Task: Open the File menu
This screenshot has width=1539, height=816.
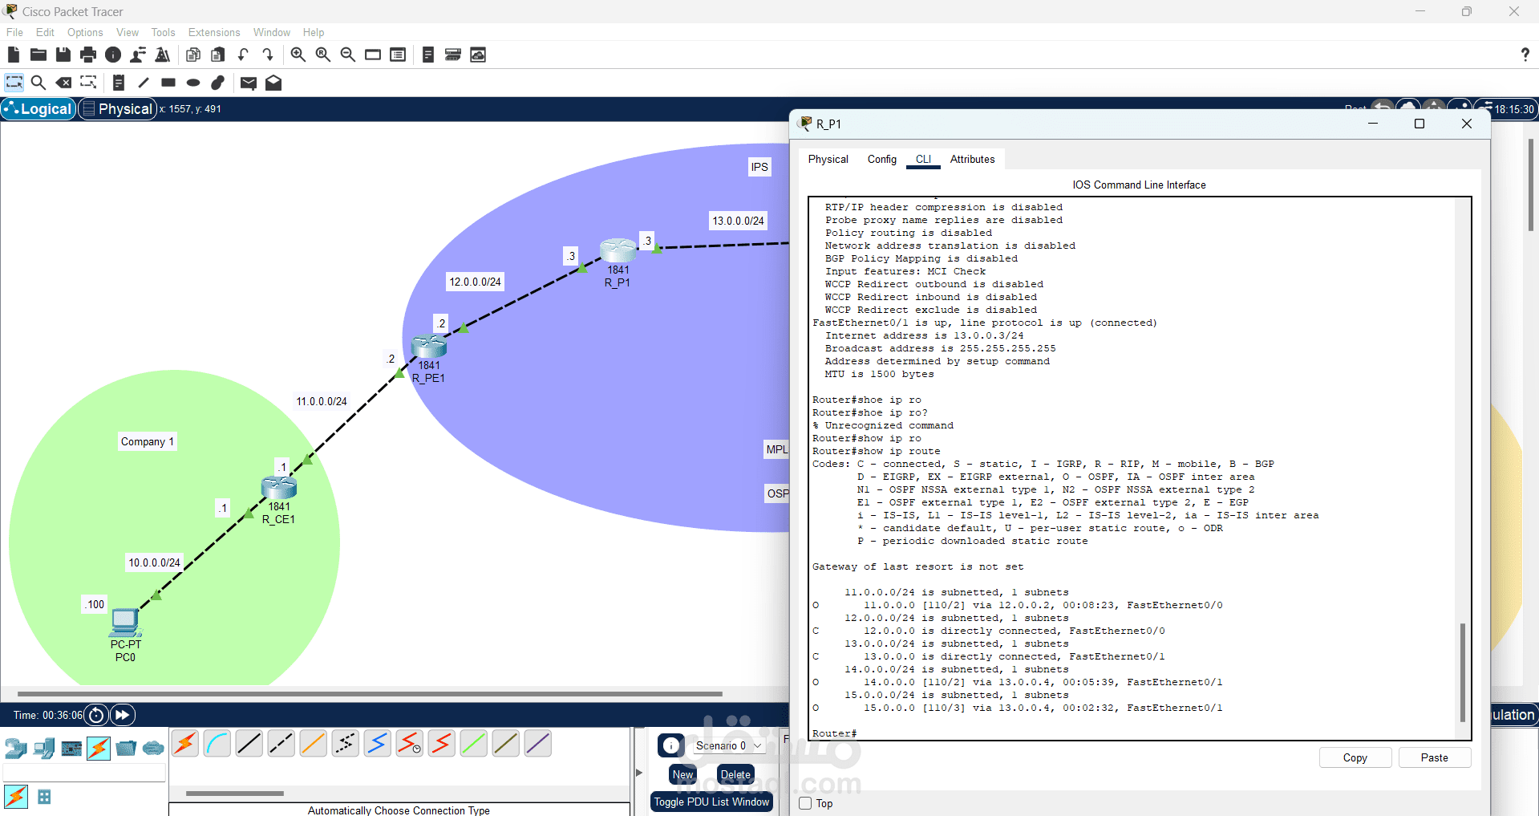Action: pos(14,32)
